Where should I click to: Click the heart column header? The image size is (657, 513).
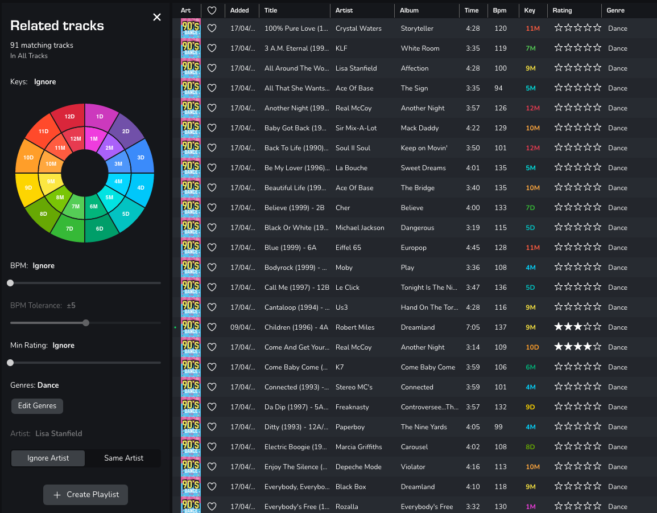pos(212,10)
